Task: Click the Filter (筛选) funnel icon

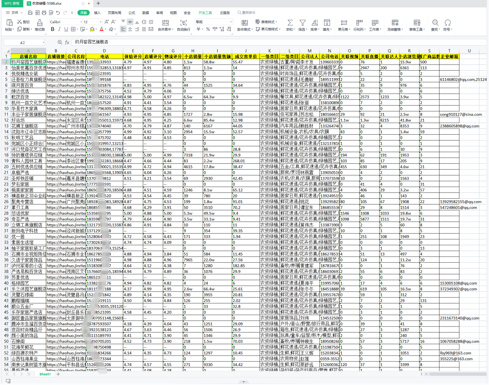Action: pos(302,23)
